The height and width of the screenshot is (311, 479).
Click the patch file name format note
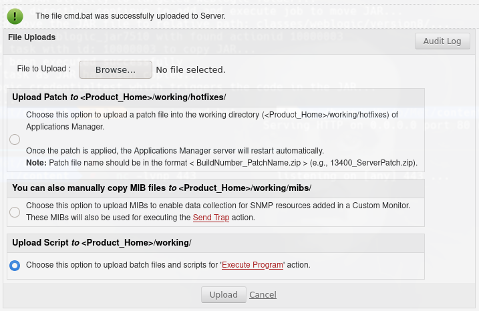222,163
